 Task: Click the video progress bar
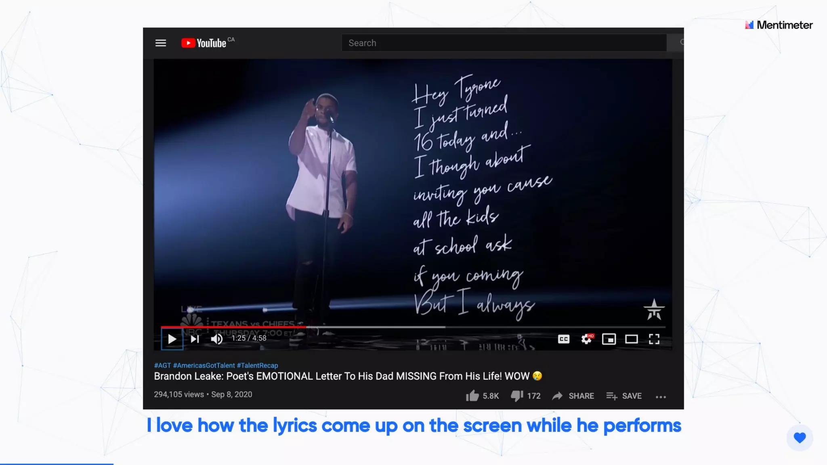(404, 327)
